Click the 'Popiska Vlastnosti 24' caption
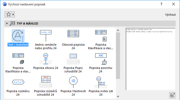180x100 pixels. click(73, 93)
